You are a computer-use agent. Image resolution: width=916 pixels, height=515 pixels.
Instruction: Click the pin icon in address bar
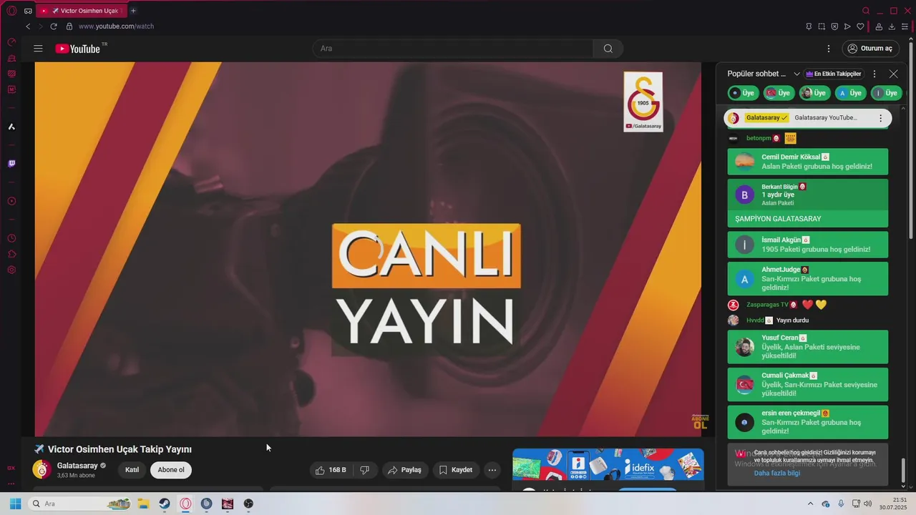click(x=809, y=26)
